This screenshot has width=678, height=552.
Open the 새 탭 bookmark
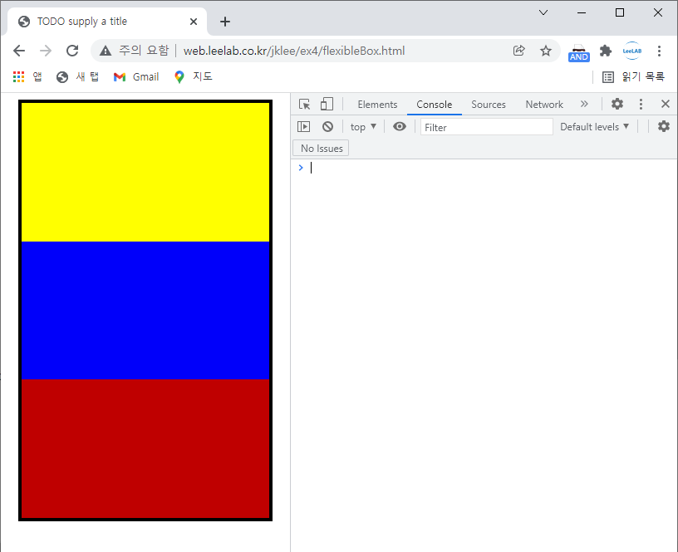point(77,77)
